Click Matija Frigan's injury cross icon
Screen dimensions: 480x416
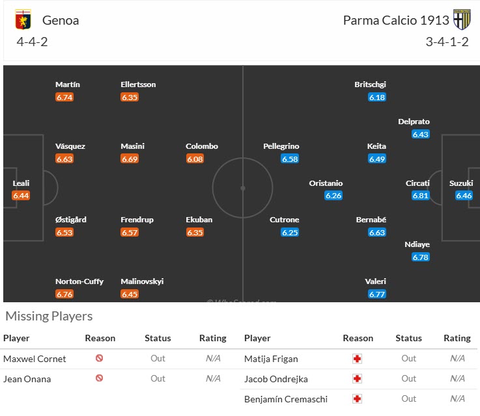click(x=358, y=358)
